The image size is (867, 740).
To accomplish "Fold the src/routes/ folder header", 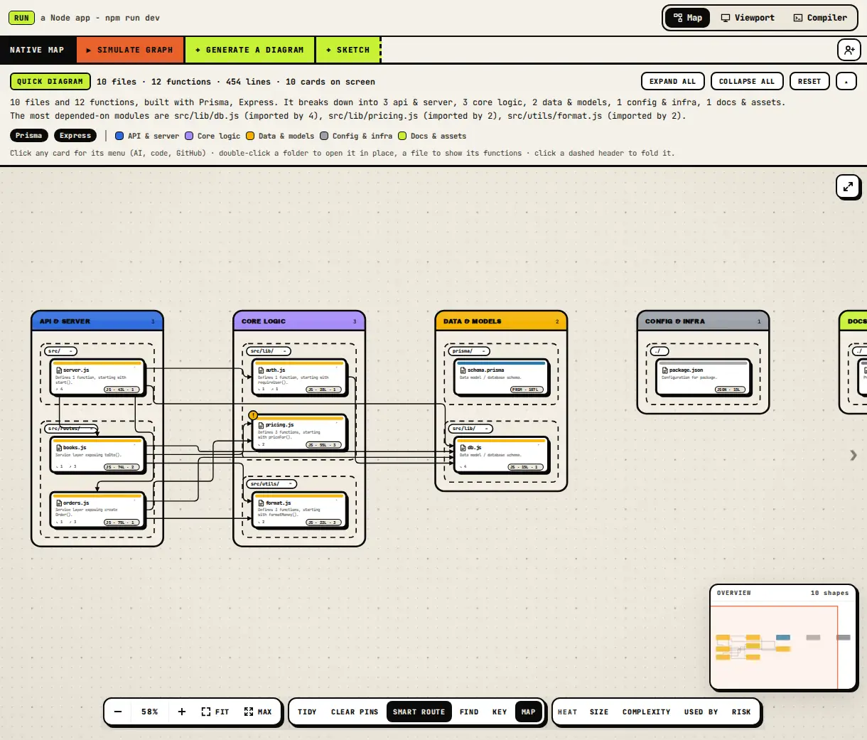I will (71, 429).
